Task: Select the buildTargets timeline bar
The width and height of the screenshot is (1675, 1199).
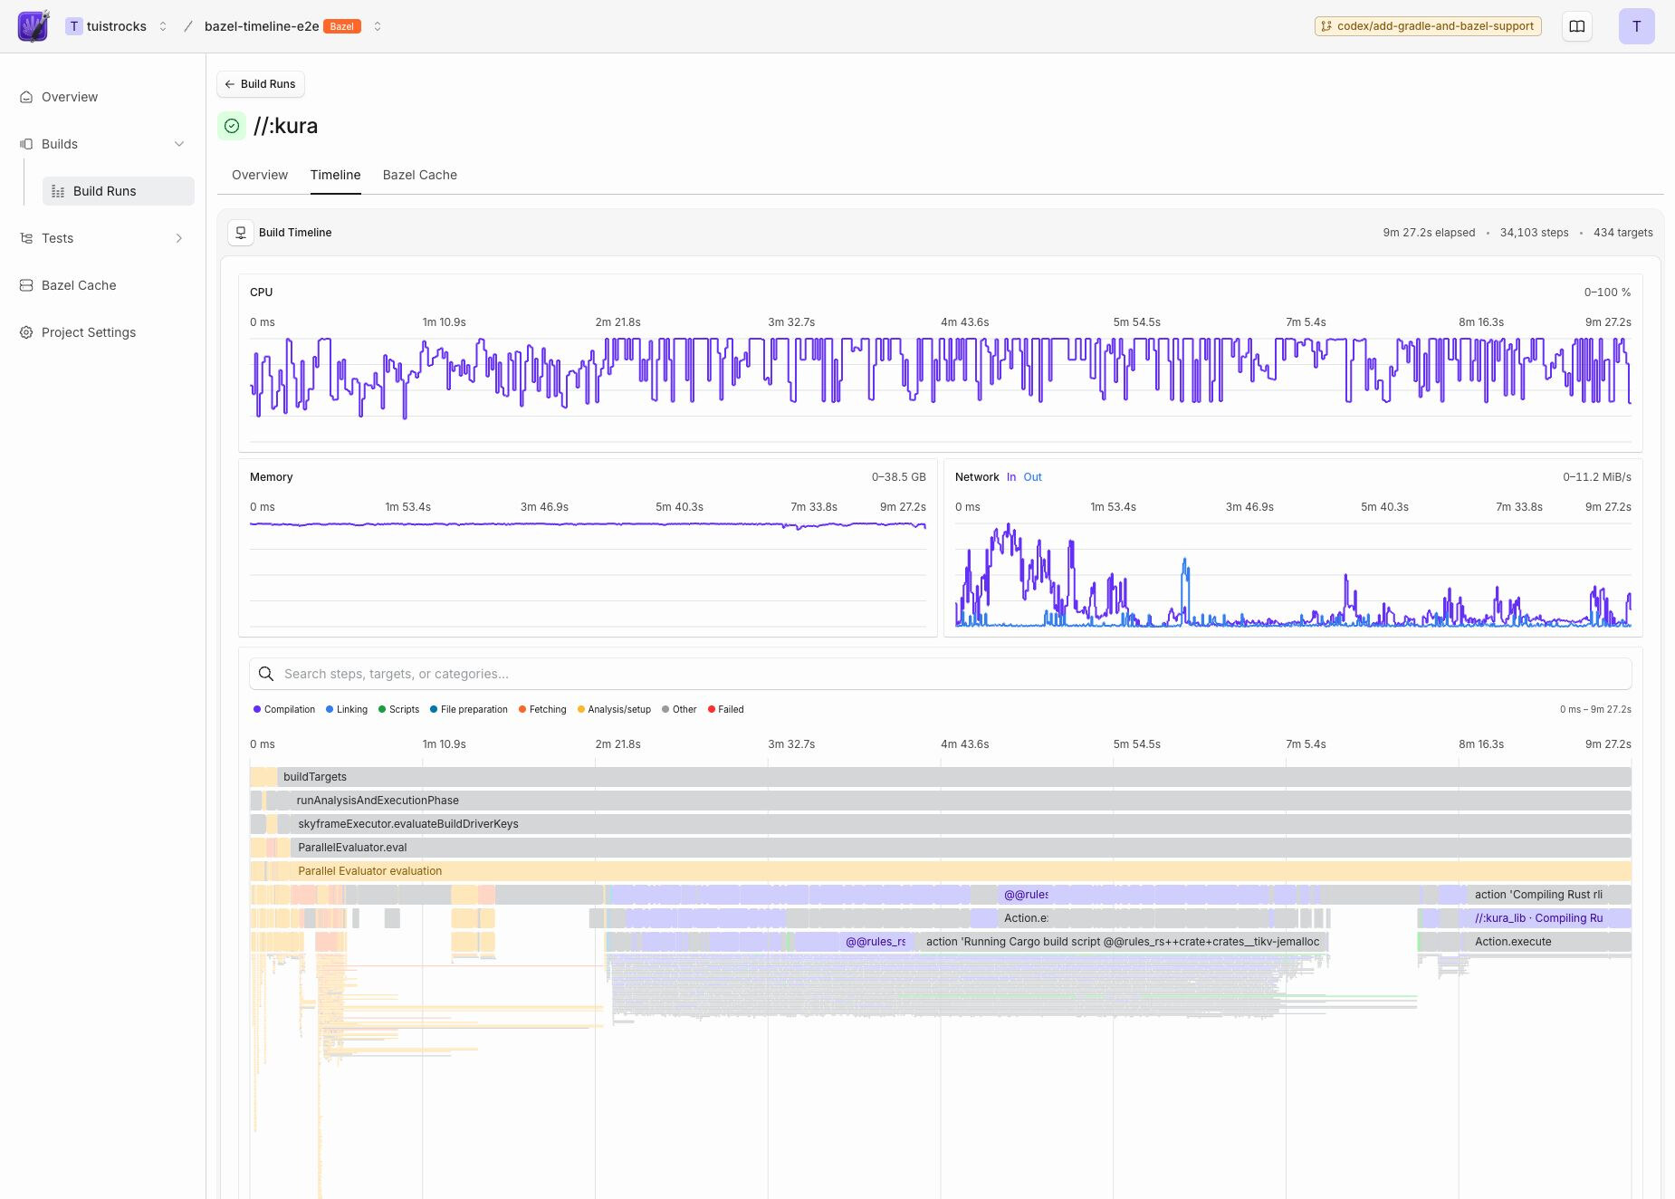Action: pos(954,777)
